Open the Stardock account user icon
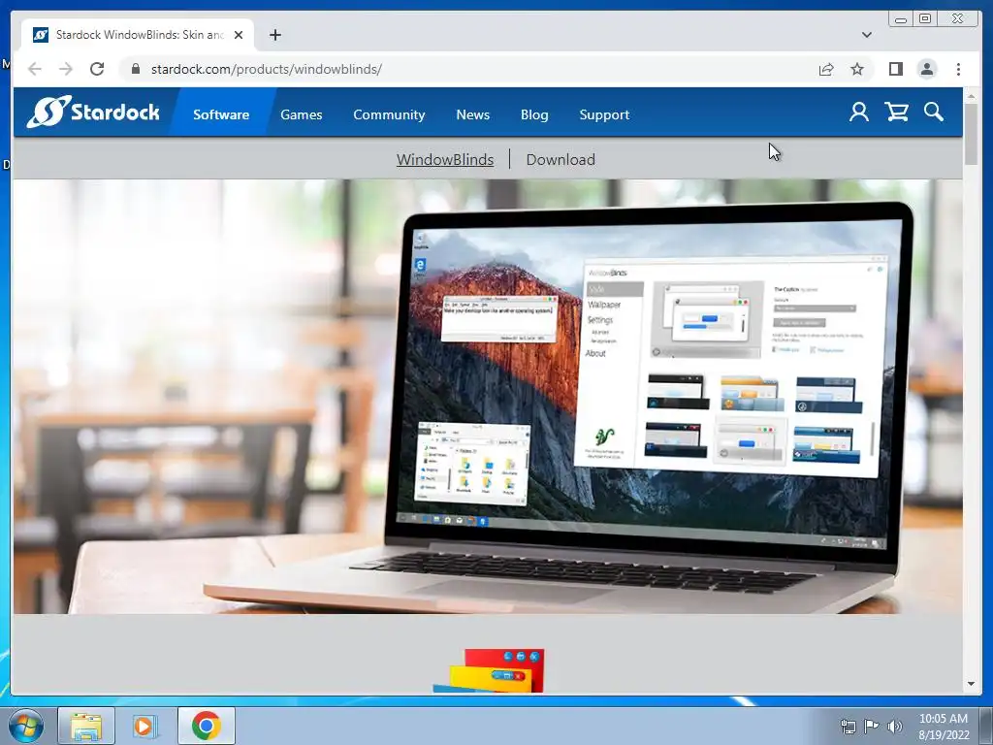 pyautogui.click(x=859, y=113)
